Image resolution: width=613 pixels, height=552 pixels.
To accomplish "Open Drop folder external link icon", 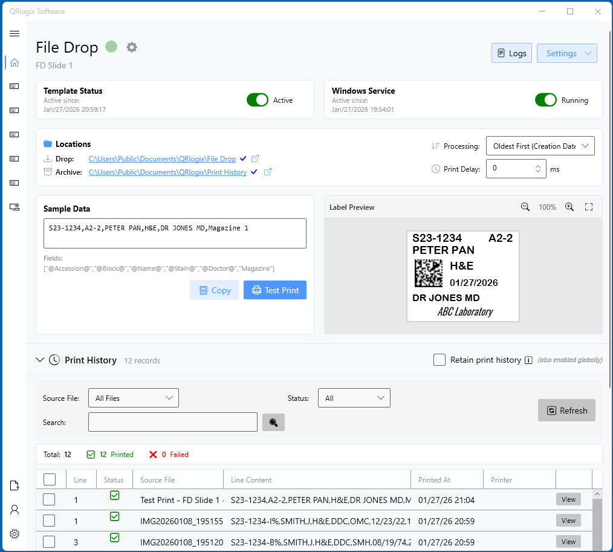I will [255, 159].
